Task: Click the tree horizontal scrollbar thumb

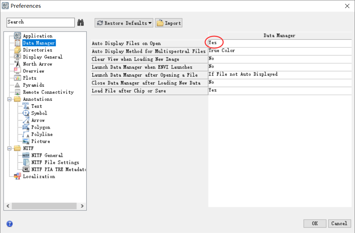Action: coord(44,206)
